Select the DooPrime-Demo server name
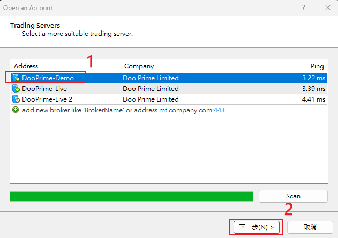338x238 pixels. point(48,78)
